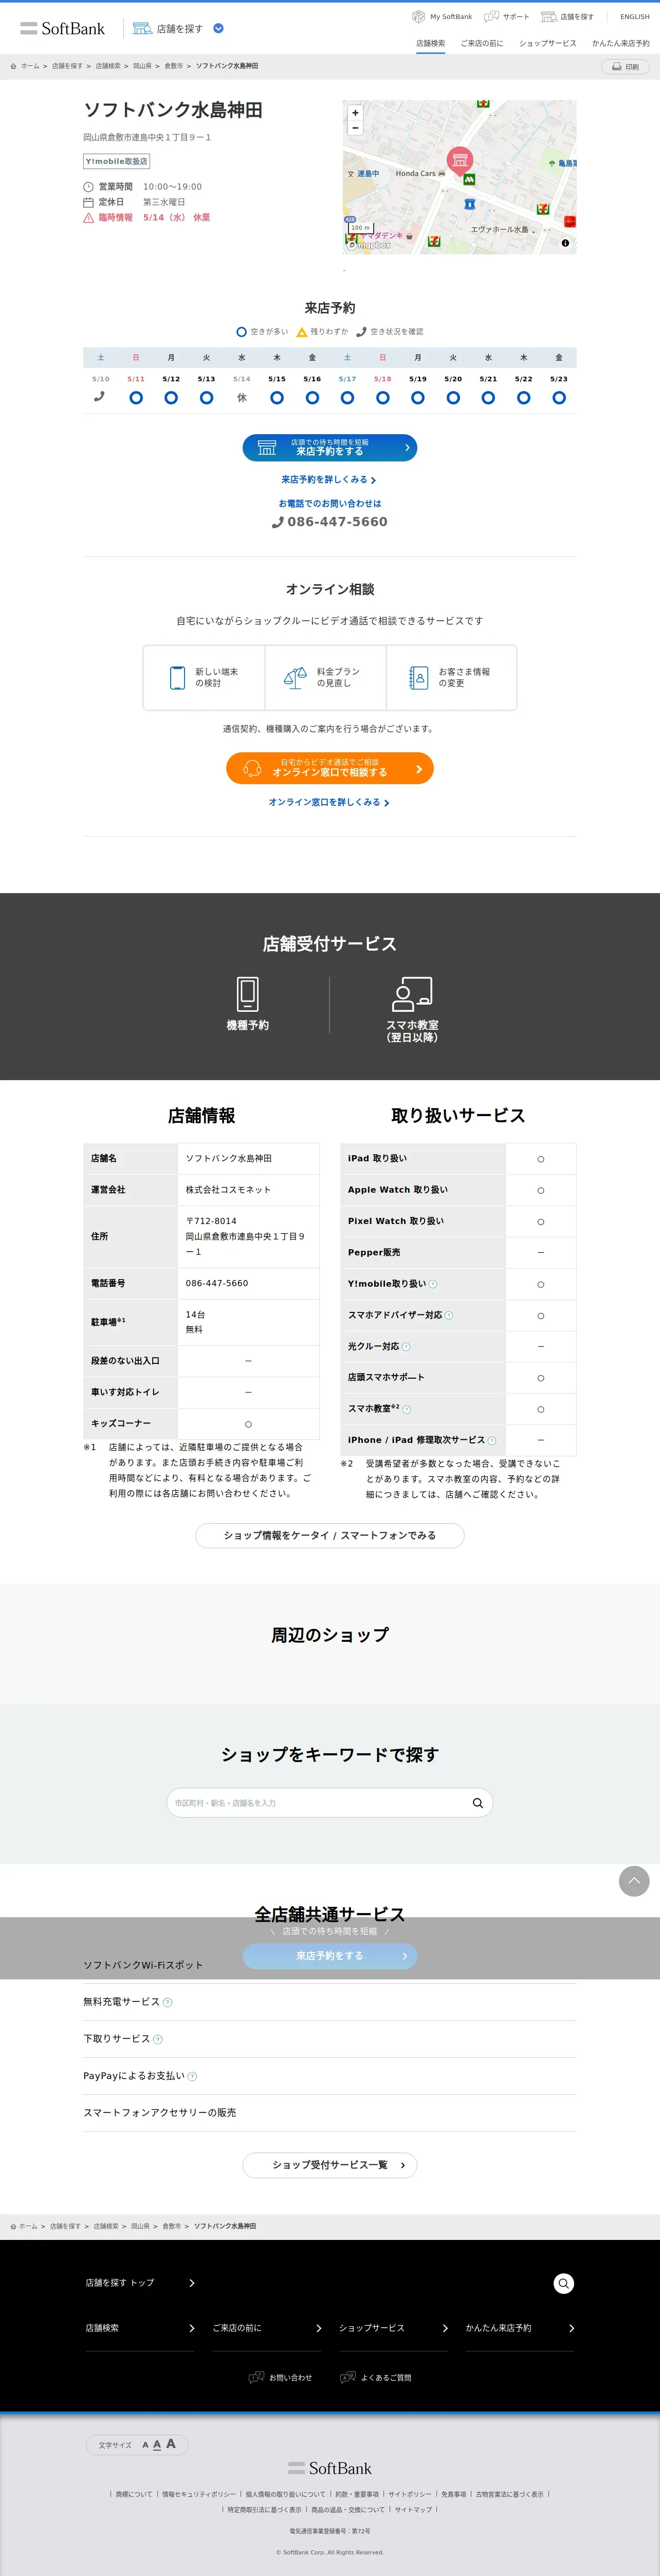Open よくあるご質問 in footer
The height and width of the screenshot is (2576, 660).
coord(376,2378)
